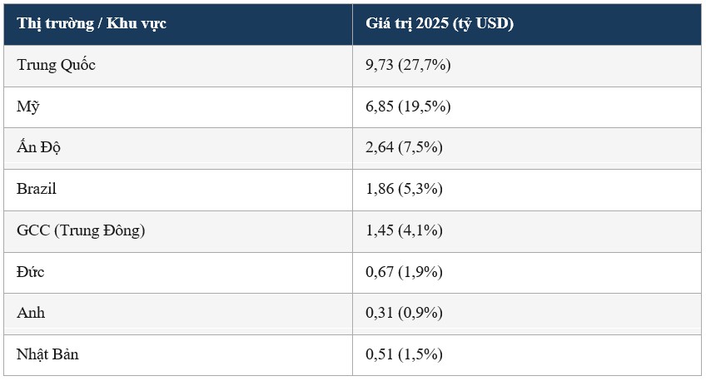The height and width of the screenshot is (381, 706).
Task: Click the '1,86 (5,3%)' value cell
Action: pos(404,189)
